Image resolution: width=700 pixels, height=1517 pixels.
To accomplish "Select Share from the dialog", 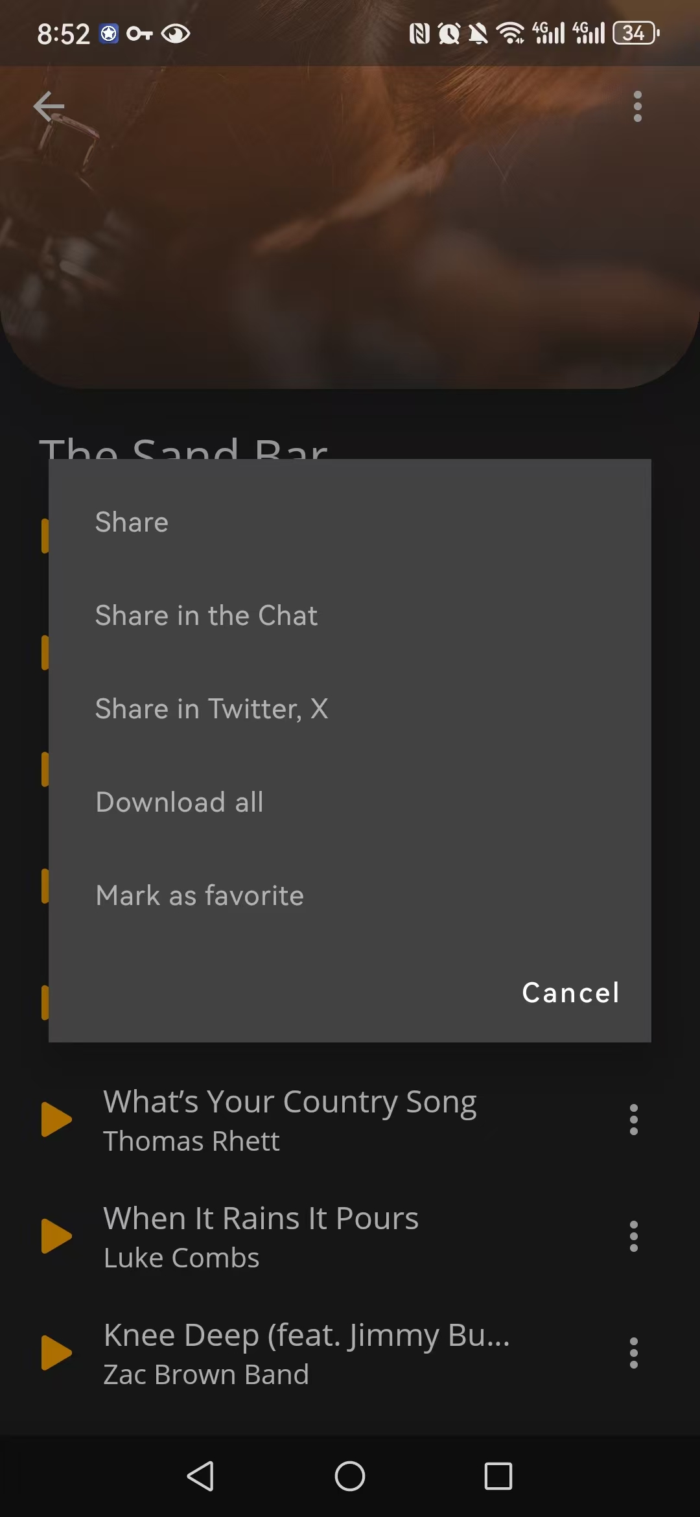I will (132, 521).
